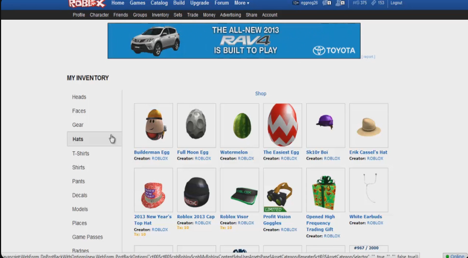Click the Logout link
The height and width of the screenshot is (258, 468).
(x=396, y=3)
